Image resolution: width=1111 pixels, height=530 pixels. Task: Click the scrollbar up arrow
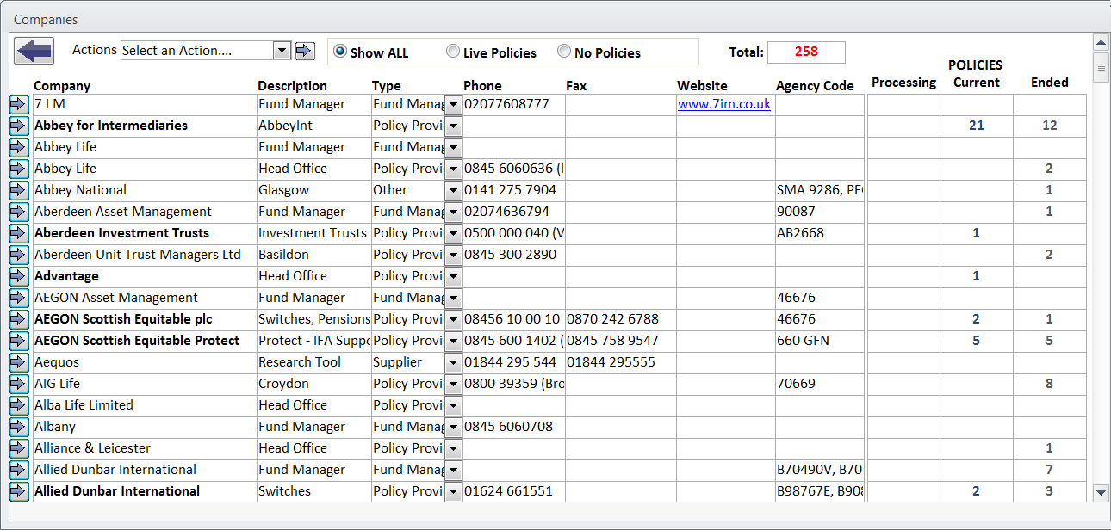click(1100, 42)
